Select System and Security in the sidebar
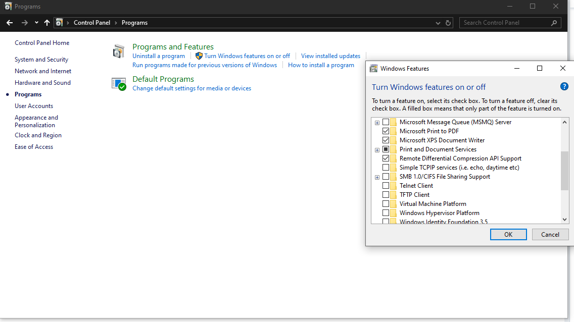The width and height of the screenshot is (574, 322). 41,59
